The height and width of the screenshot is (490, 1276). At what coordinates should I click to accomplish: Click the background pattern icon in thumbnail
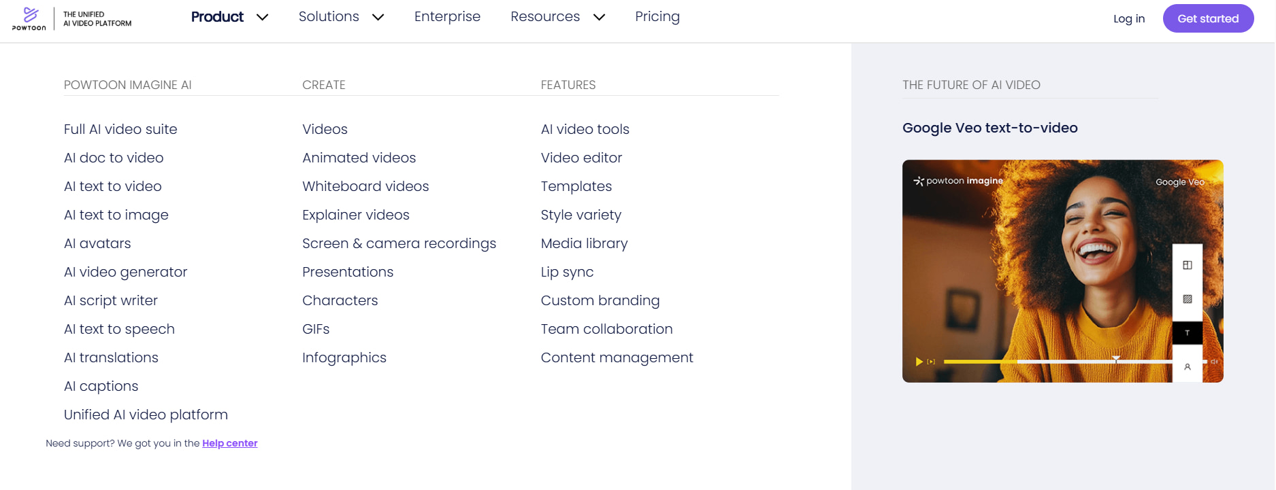[1188, 299]
